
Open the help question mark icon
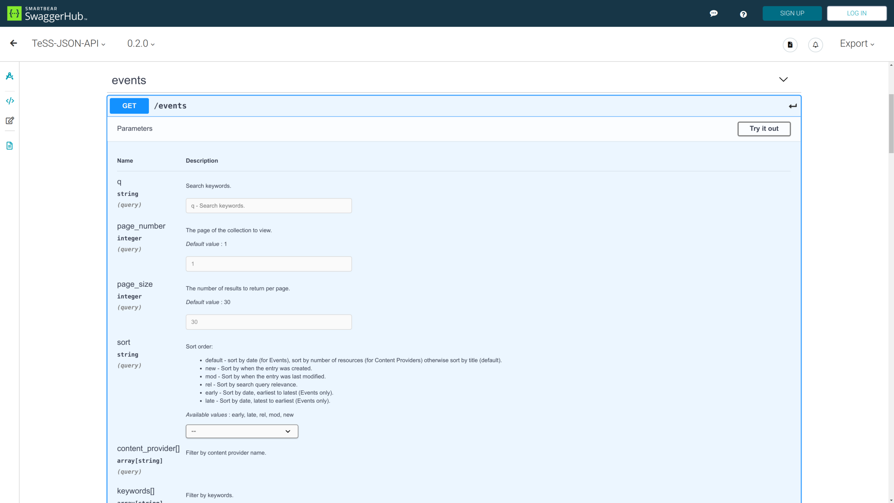(x=743, y=14)
